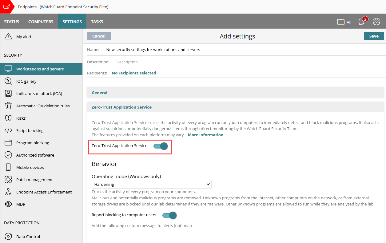Open the notifications bell
Viewport: 386px width, 243px height.
click(361, 22)
